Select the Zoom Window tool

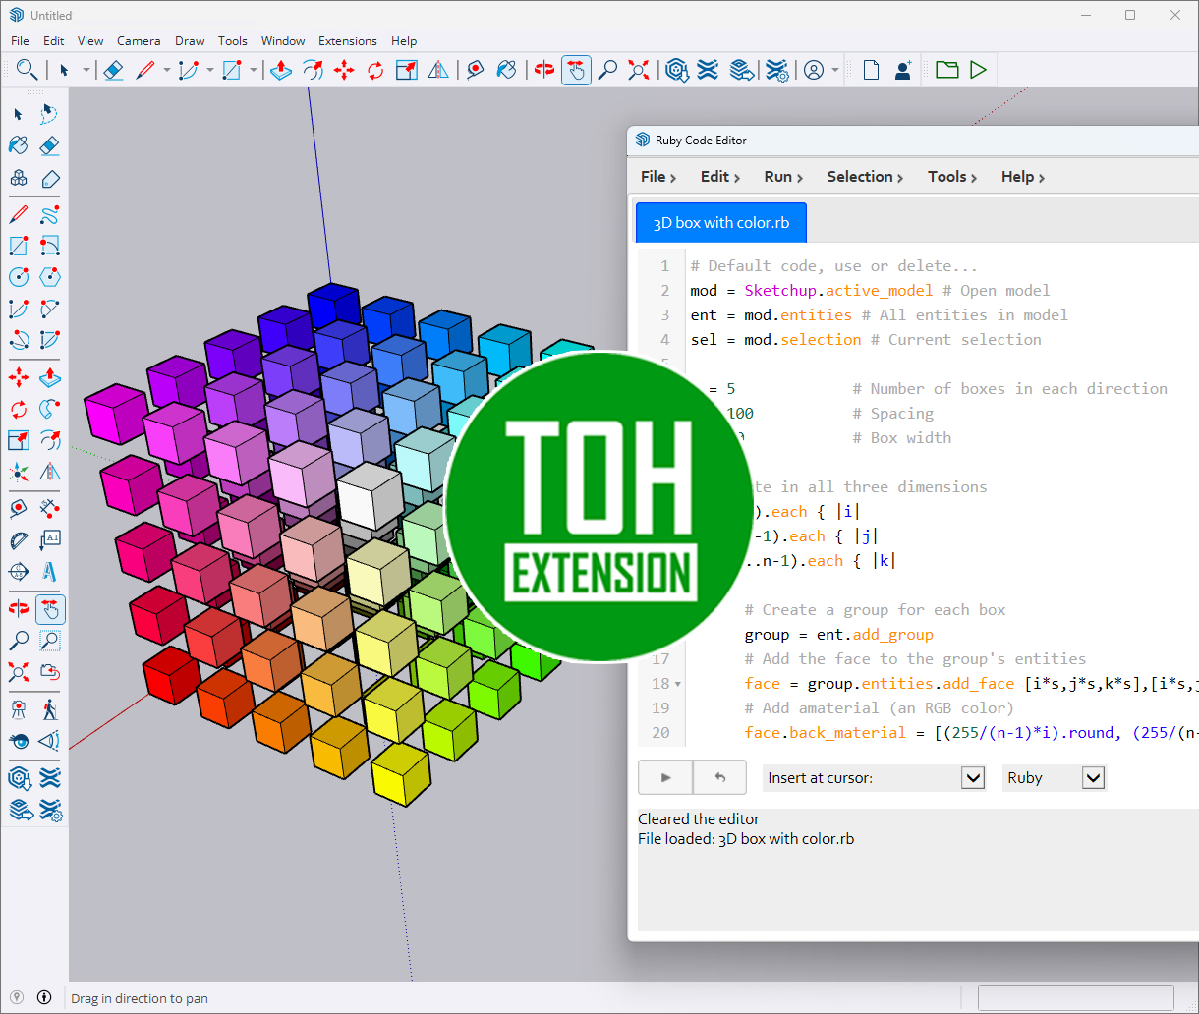tap(50, 641)
